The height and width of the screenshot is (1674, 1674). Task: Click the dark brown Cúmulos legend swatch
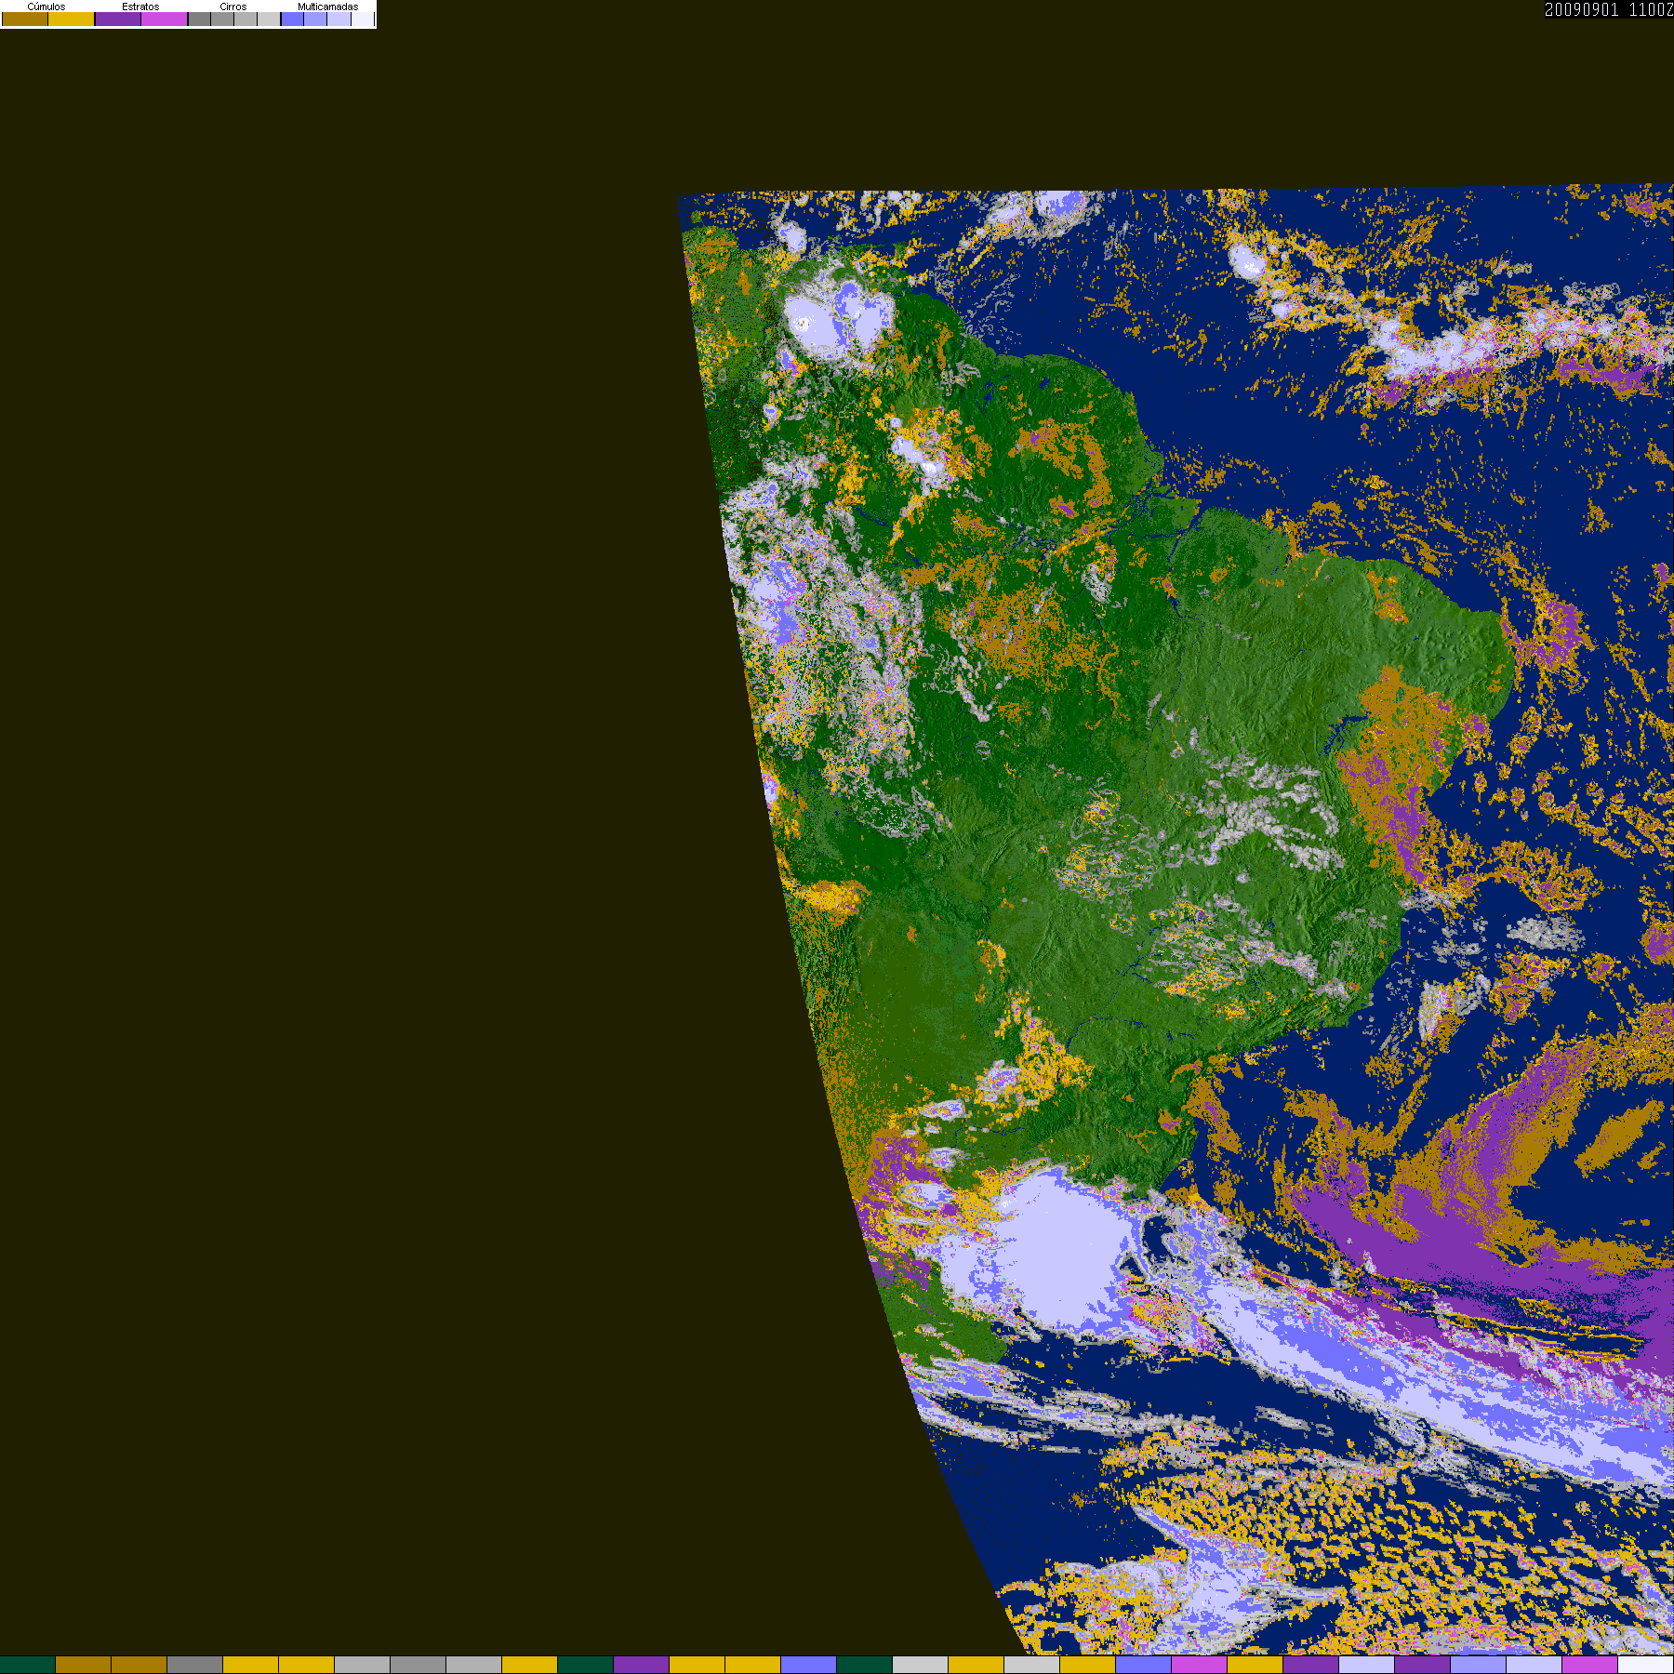(x=25, y=19)
